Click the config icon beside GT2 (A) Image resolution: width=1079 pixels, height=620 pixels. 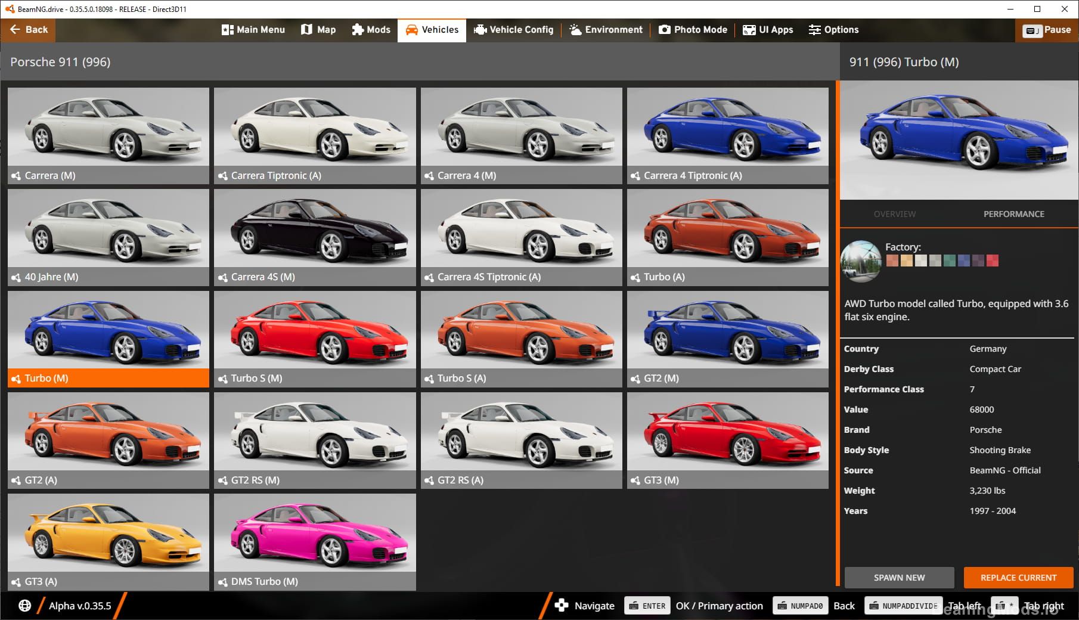pos(16,480)
